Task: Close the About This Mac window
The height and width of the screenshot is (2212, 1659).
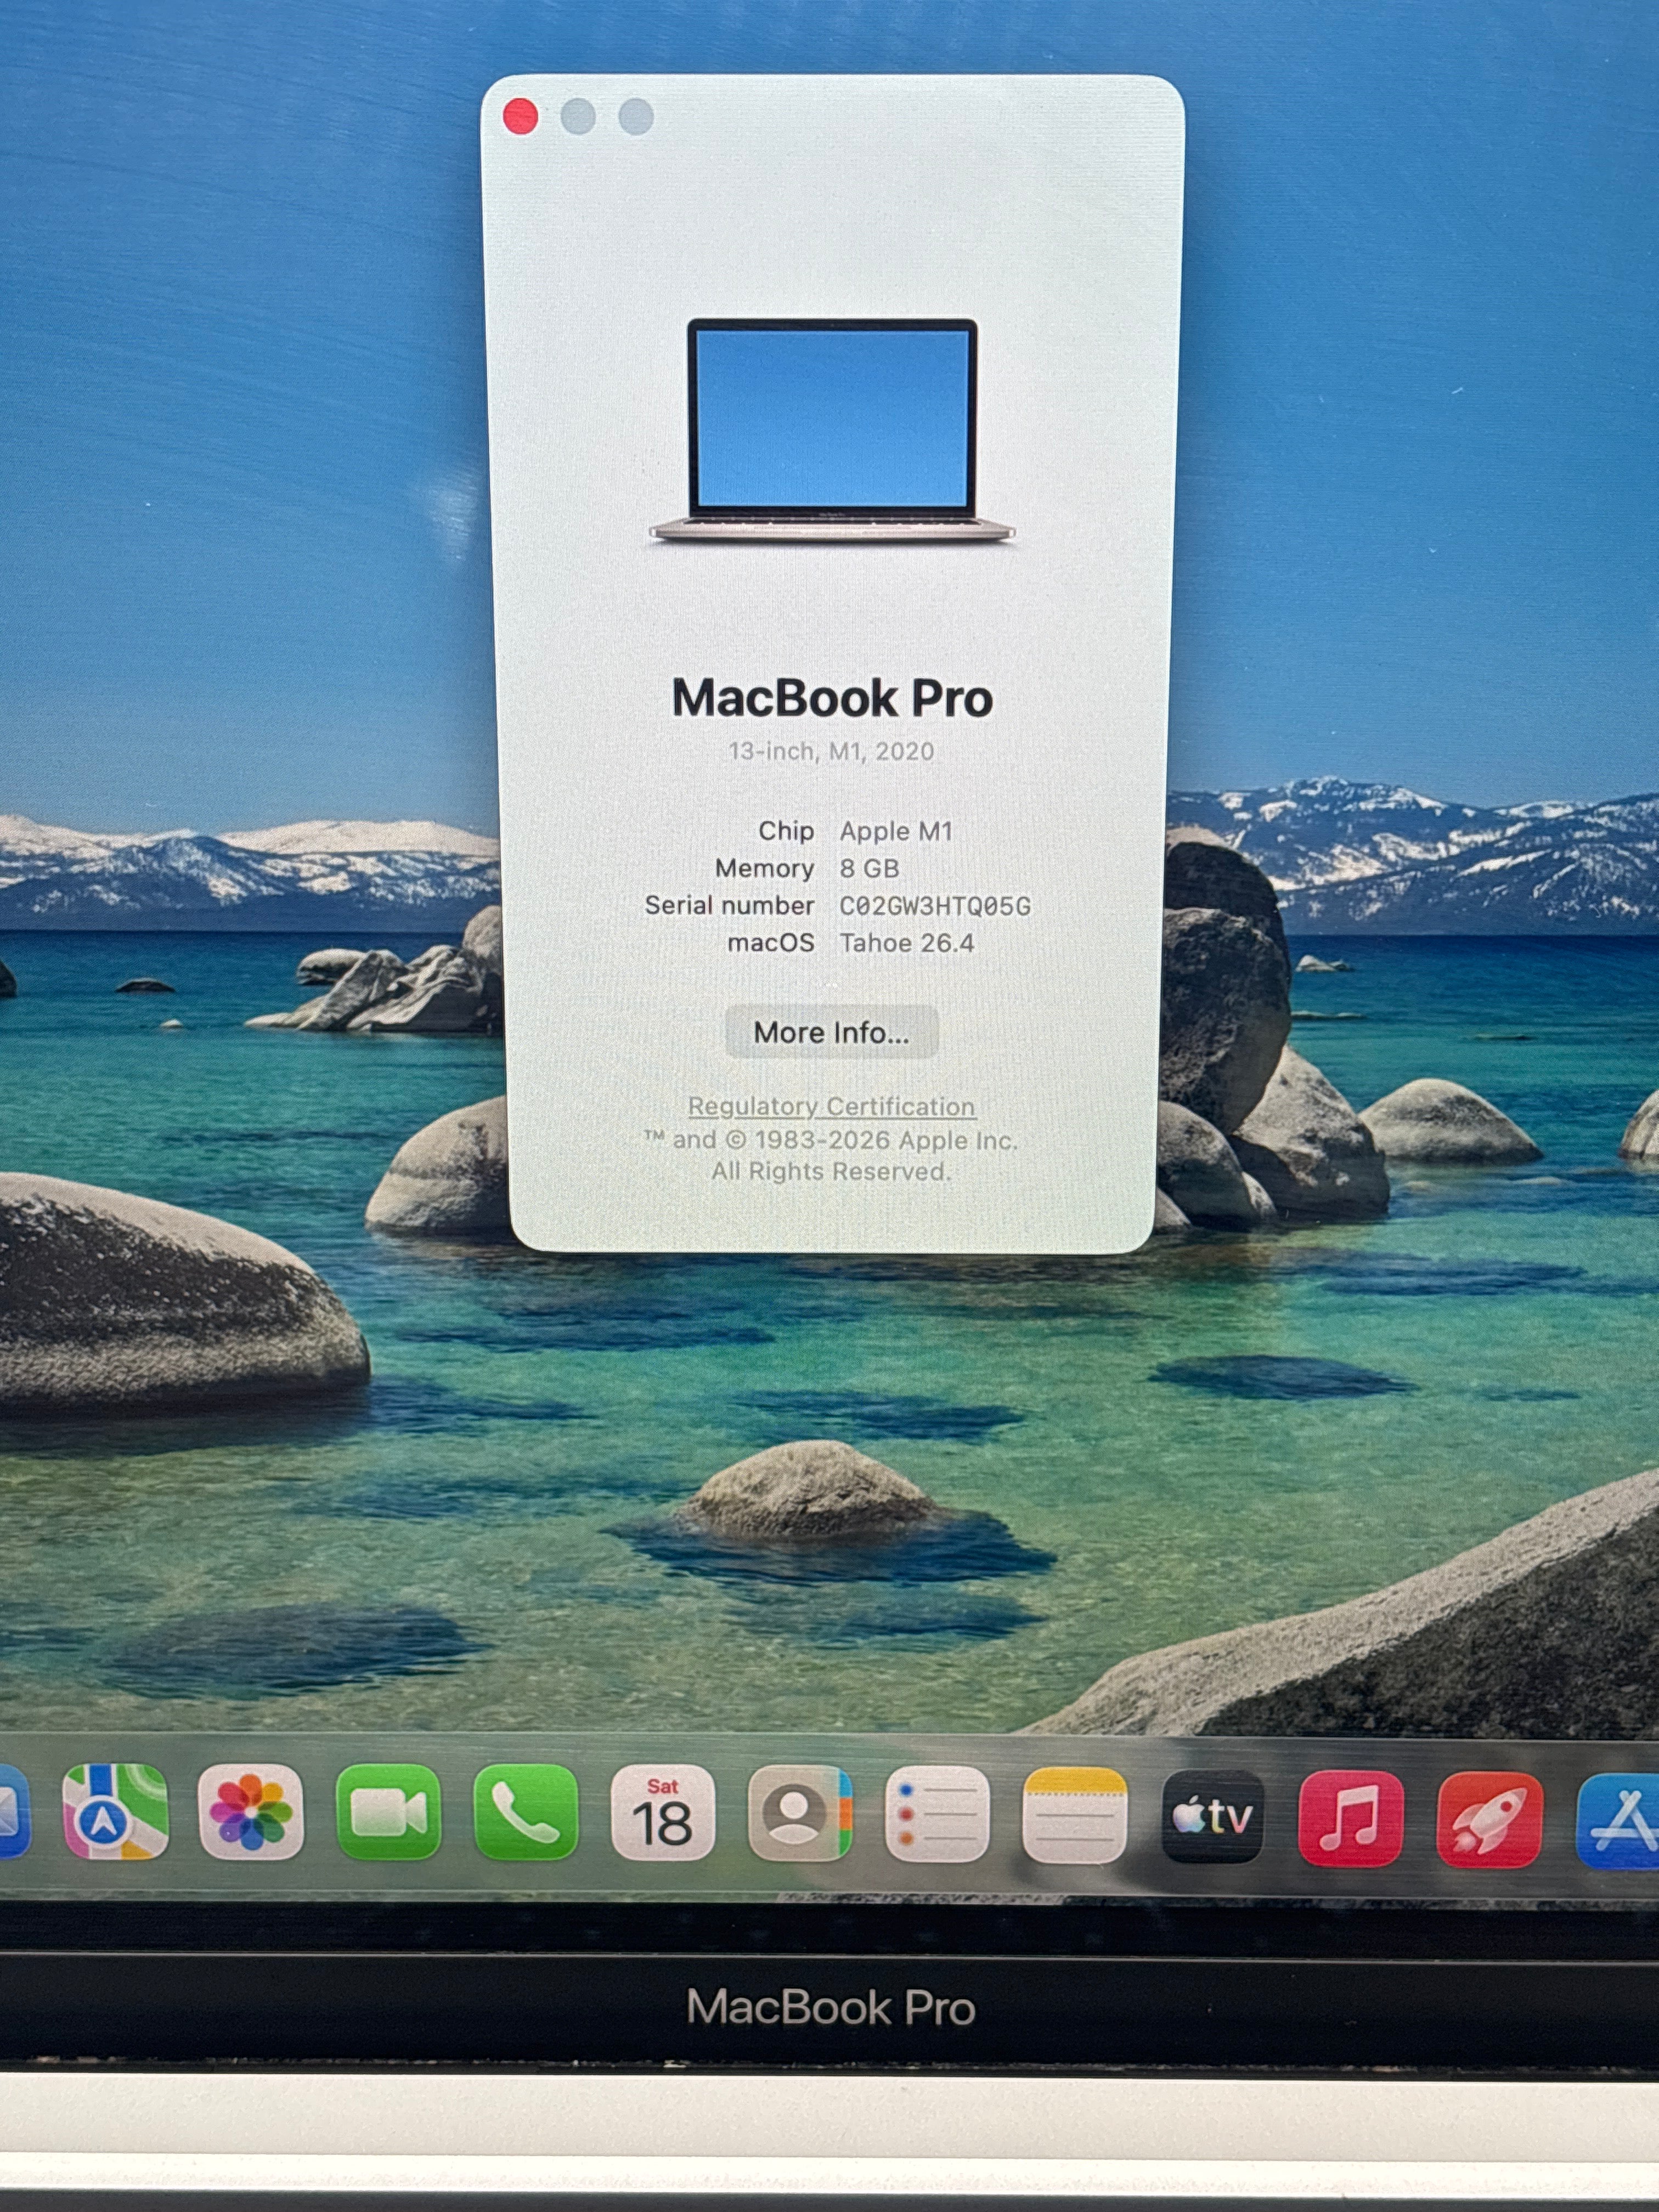Action: pos(520,117)
